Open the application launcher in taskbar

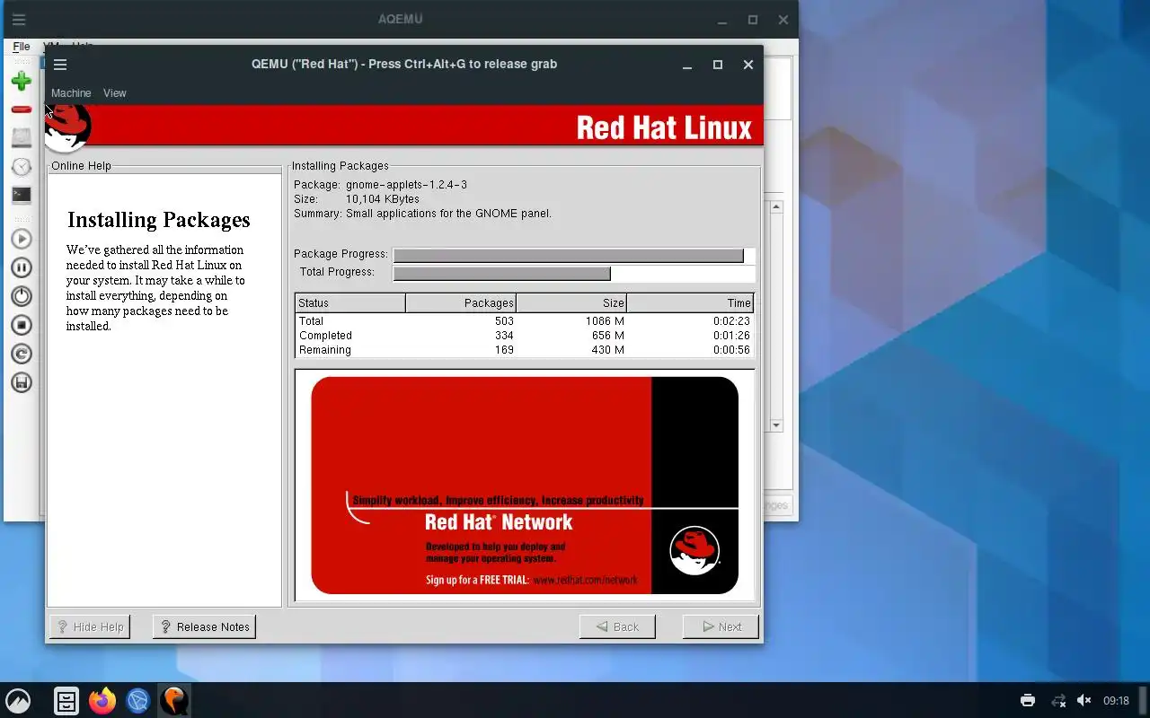tap(18, 700)
